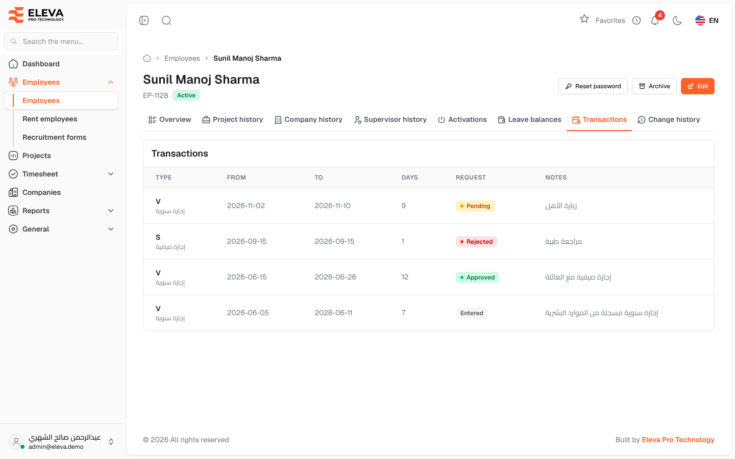Select Rent employees submenu item
This screenshot has width=735, height=459.
(x=50, y=119)
